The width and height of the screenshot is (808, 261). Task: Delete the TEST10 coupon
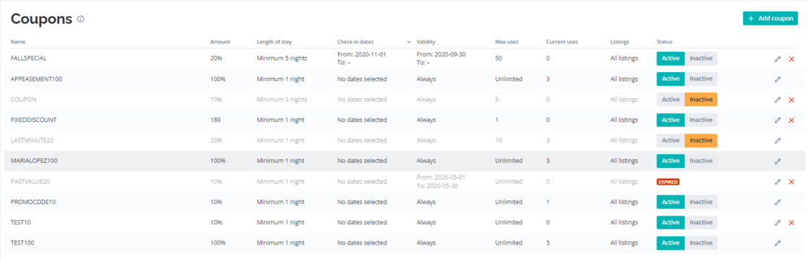pyautogui.click(x=791, y=222)
